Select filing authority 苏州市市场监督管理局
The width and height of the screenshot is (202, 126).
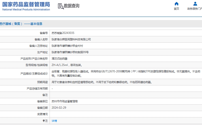click(x=65, y=101)
